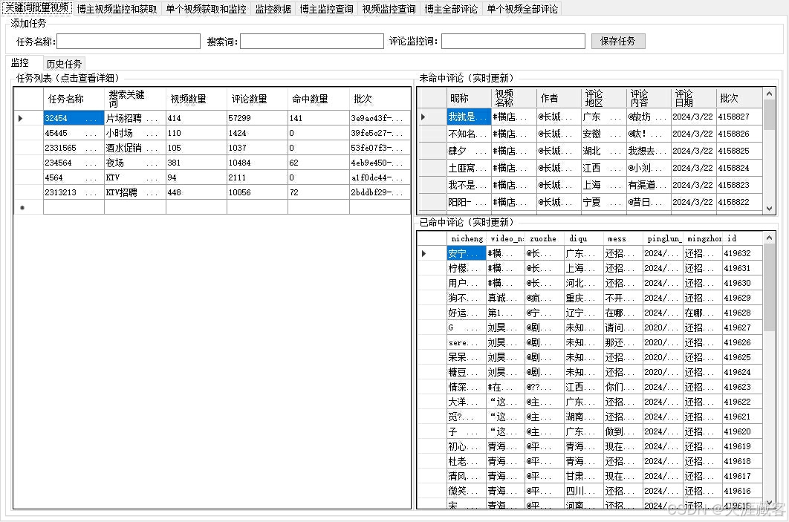Go to 博主监控查询 tab
The image size is (789, 522).
point(327,9)
